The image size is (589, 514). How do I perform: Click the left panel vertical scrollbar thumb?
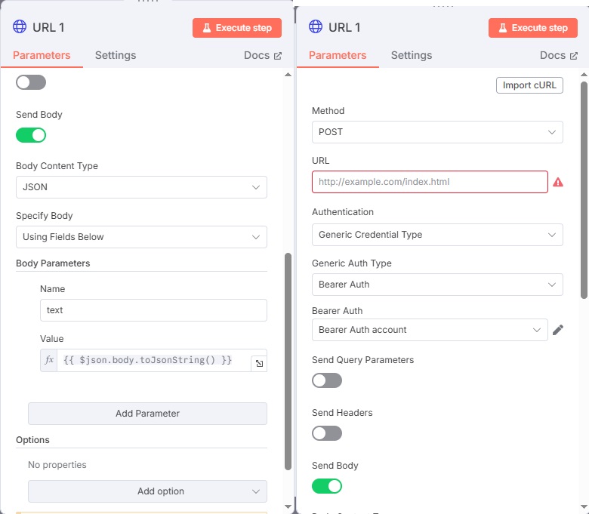coord(288,362)
